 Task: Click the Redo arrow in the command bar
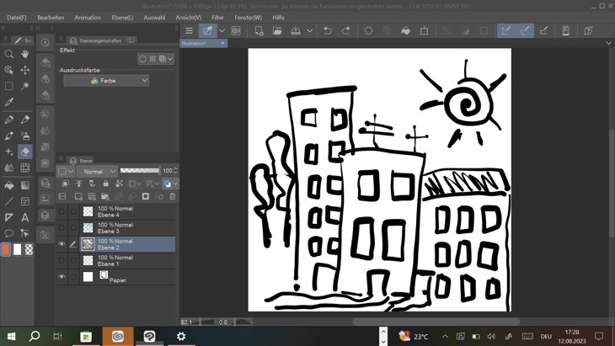[x=346, y=30]
